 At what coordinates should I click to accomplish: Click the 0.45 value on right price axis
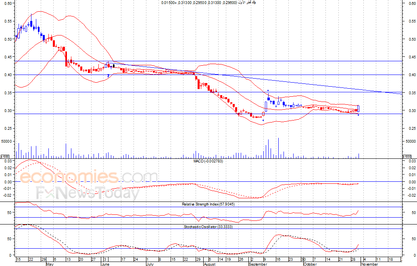click(x=413, y=57)
